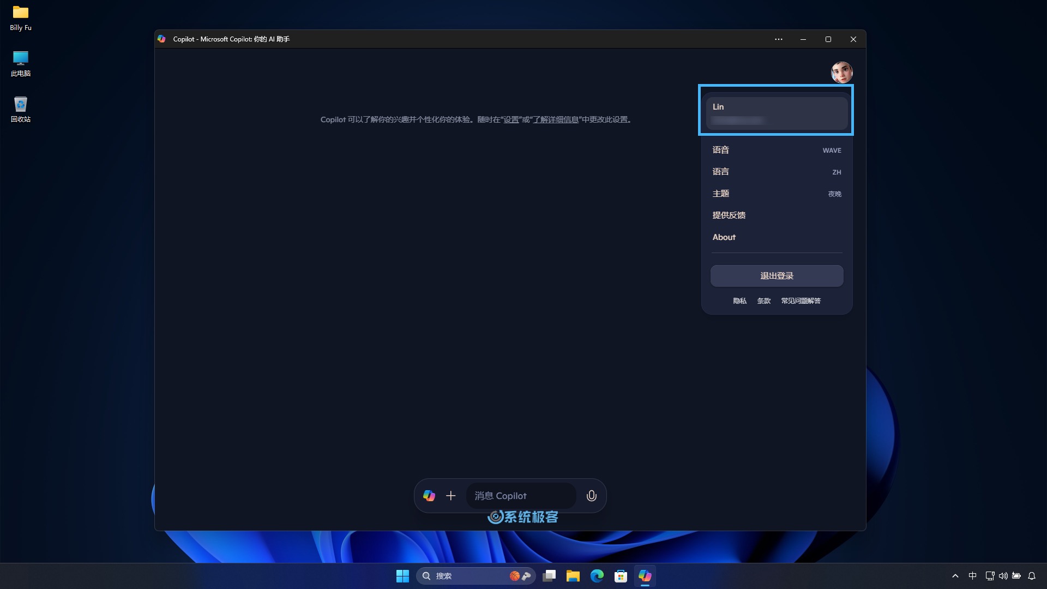The width and height of the screenshot is (1047, 589).
Task: Open the notification bell in tray
Action: pos(1032,576)
